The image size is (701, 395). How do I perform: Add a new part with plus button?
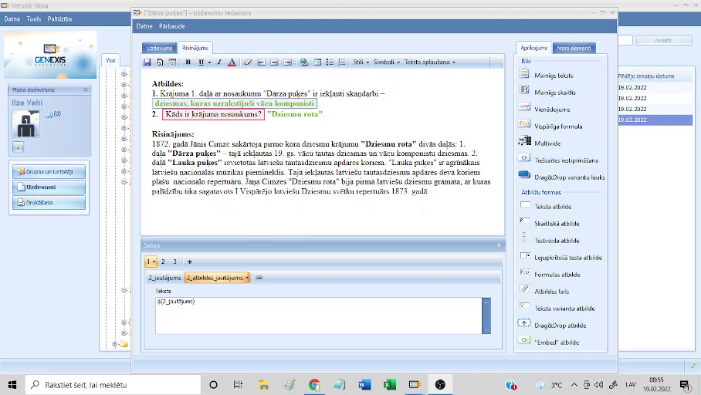pyautogui.click(x=190, y=262)
